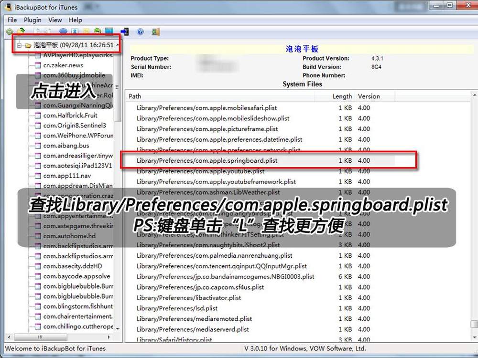
Task: Click the file list vertical scrollbar down arrow
Action: pyautogui.click(x=474, y=338)
